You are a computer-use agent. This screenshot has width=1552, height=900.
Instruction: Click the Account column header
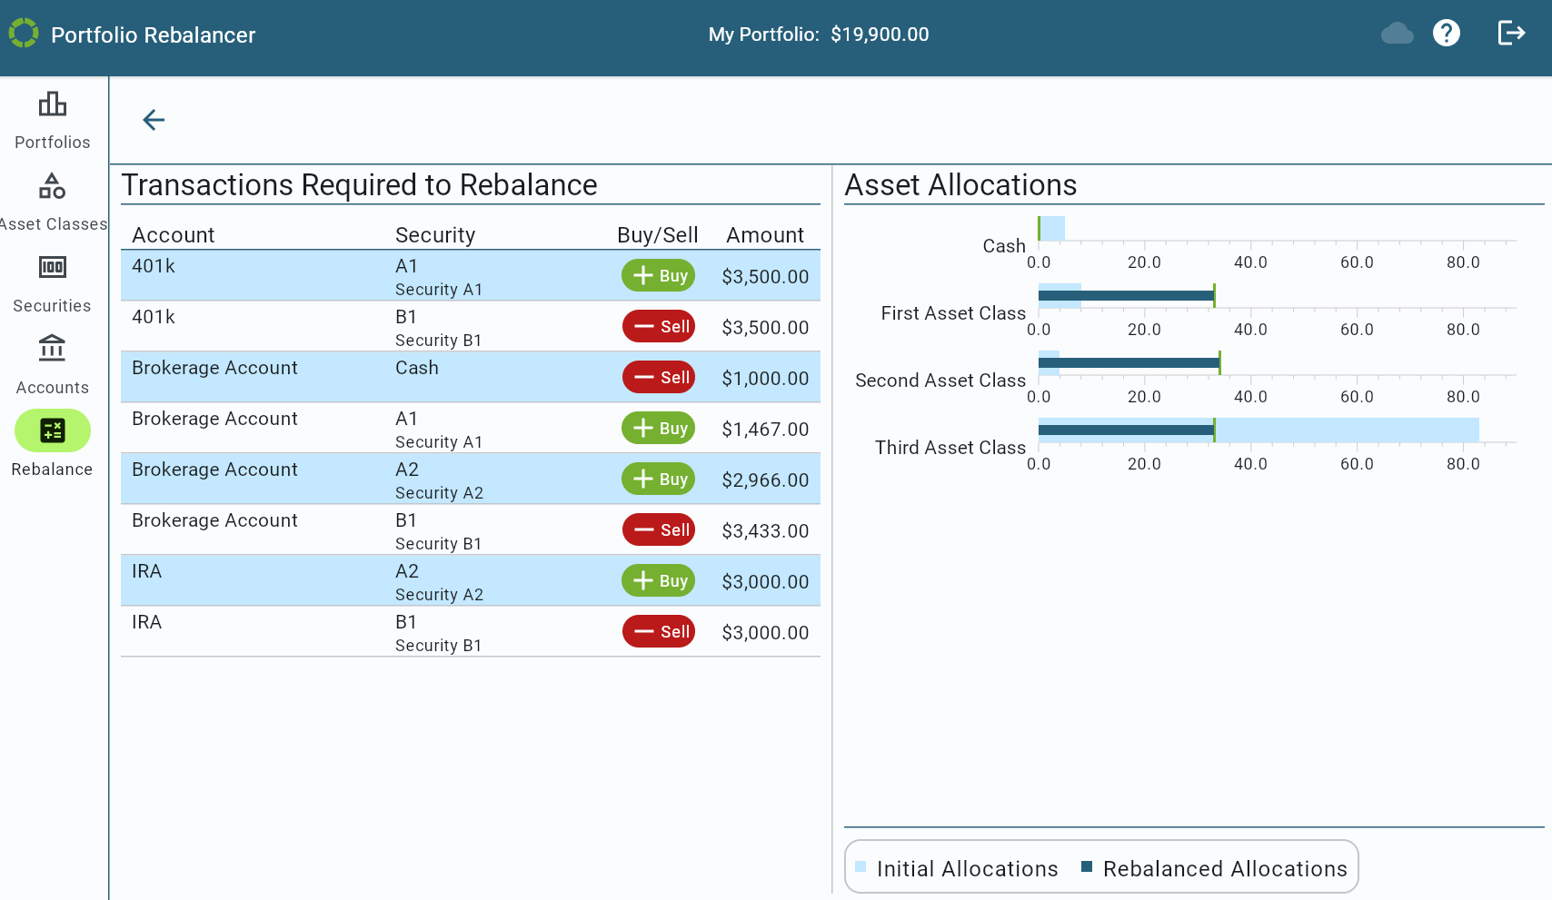174,234
